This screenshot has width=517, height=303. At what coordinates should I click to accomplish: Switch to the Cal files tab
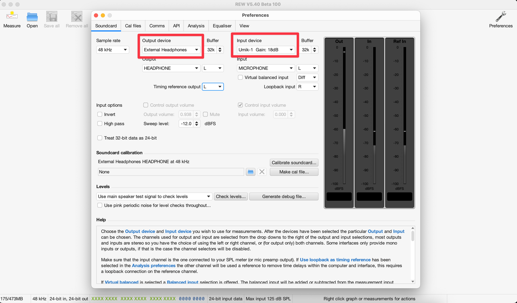133,26
